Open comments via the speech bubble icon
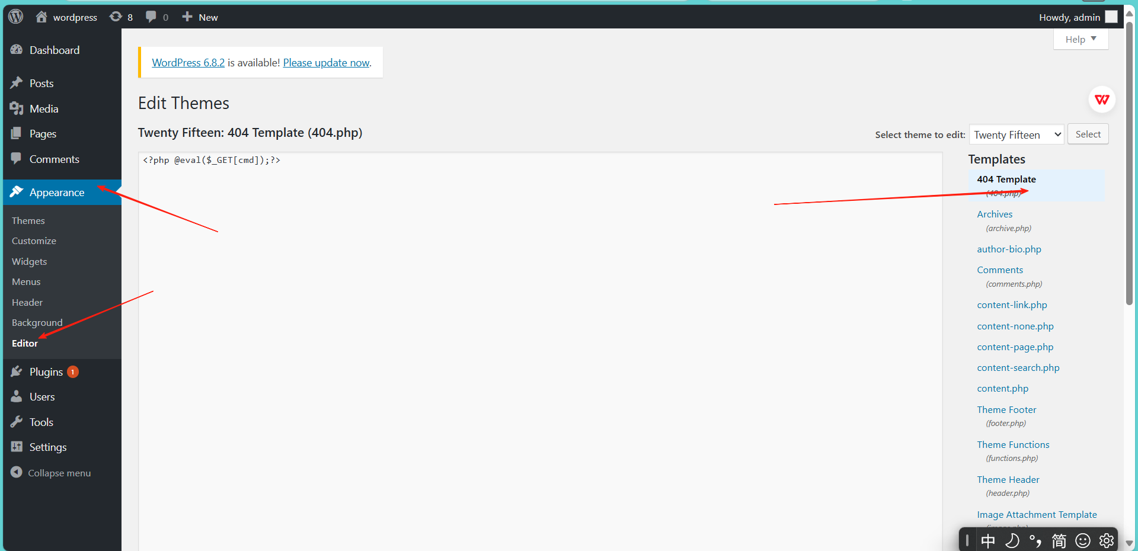This screenshot has width=1138, height=551. tap(151, 17)
